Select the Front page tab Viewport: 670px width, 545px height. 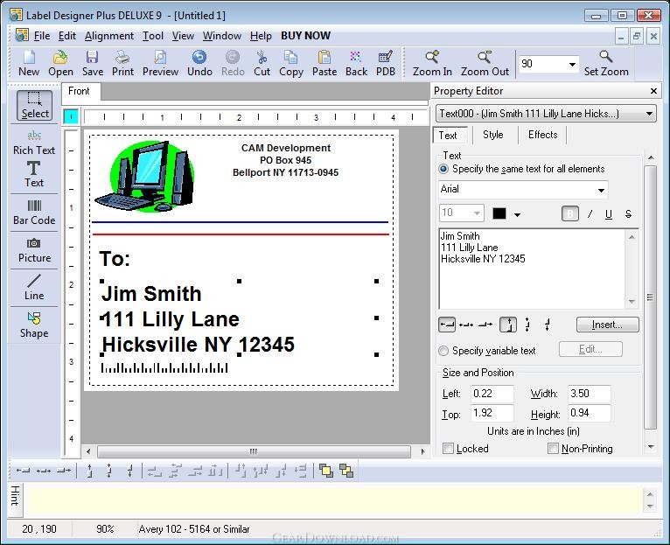(x=79, y=91)
